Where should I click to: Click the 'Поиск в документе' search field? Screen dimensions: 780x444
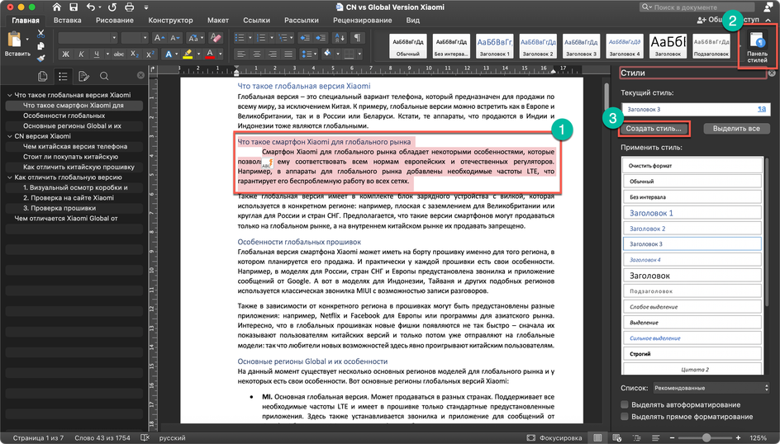pos(697,7)
